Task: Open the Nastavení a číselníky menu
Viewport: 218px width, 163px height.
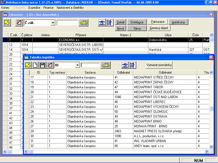Action: tap(70, 8)
